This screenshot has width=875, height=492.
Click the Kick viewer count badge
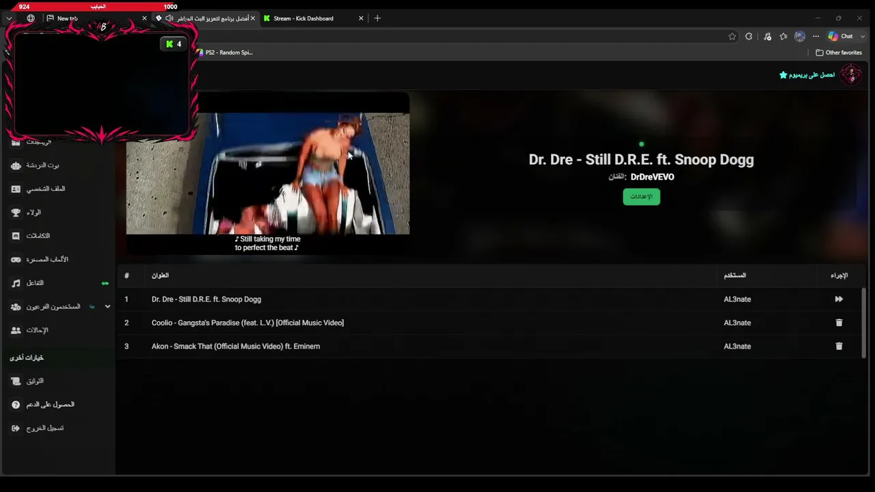174,44
